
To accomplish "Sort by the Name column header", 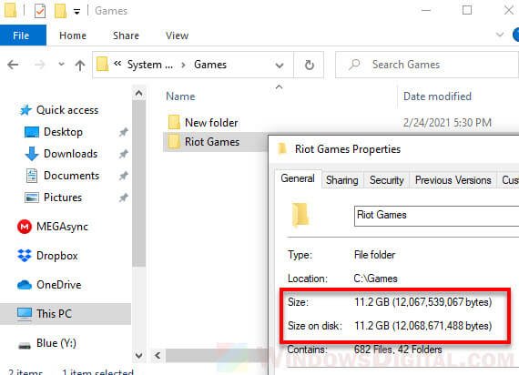I will (x=180, y=96).
